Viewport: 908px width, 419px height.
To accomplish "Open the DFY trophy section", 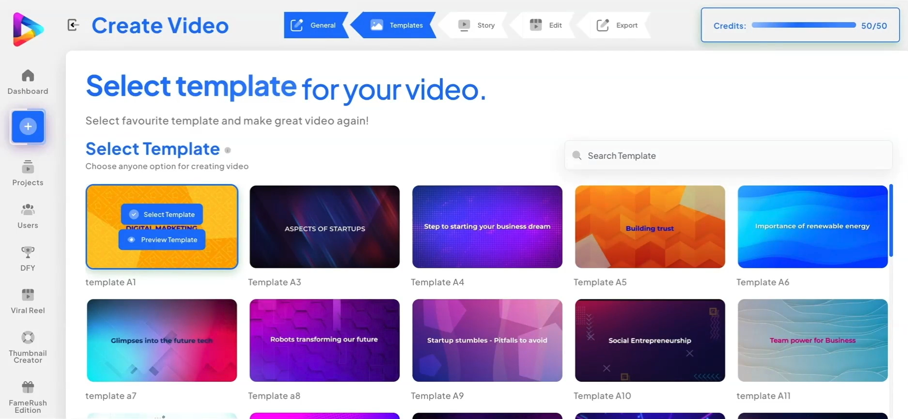I will (x=28, y=259).
